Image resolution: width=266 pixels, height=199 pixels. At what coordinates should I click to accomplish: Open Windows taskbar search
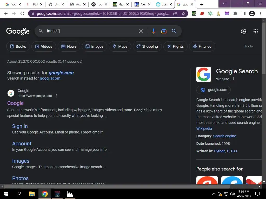(x=19, y=194)
